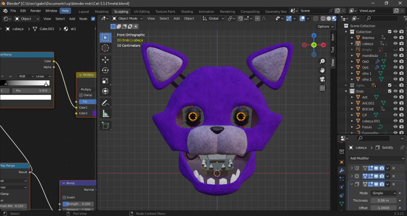
Task: Open the Help menu
Action: click(65, 11)
